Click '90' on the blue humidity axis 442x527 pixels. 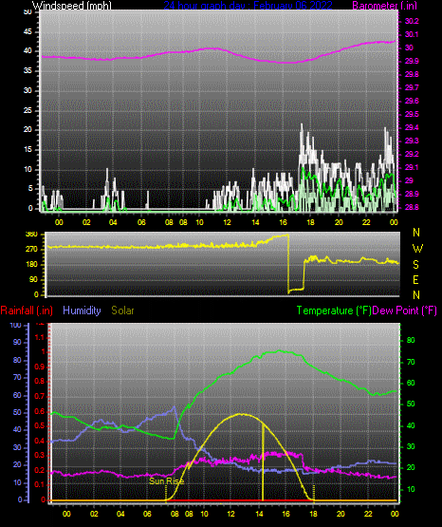[17, 342]
